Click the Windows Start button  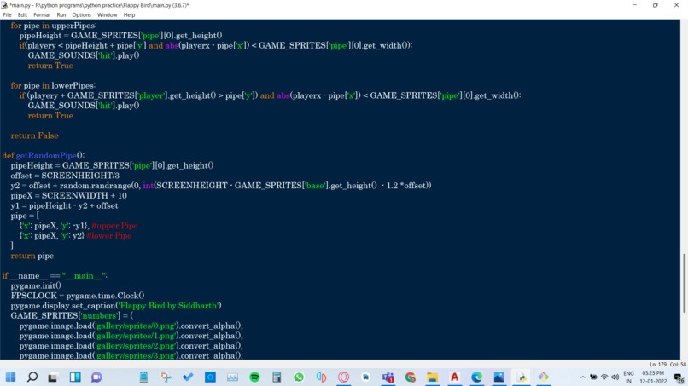[x=10, y=377]
